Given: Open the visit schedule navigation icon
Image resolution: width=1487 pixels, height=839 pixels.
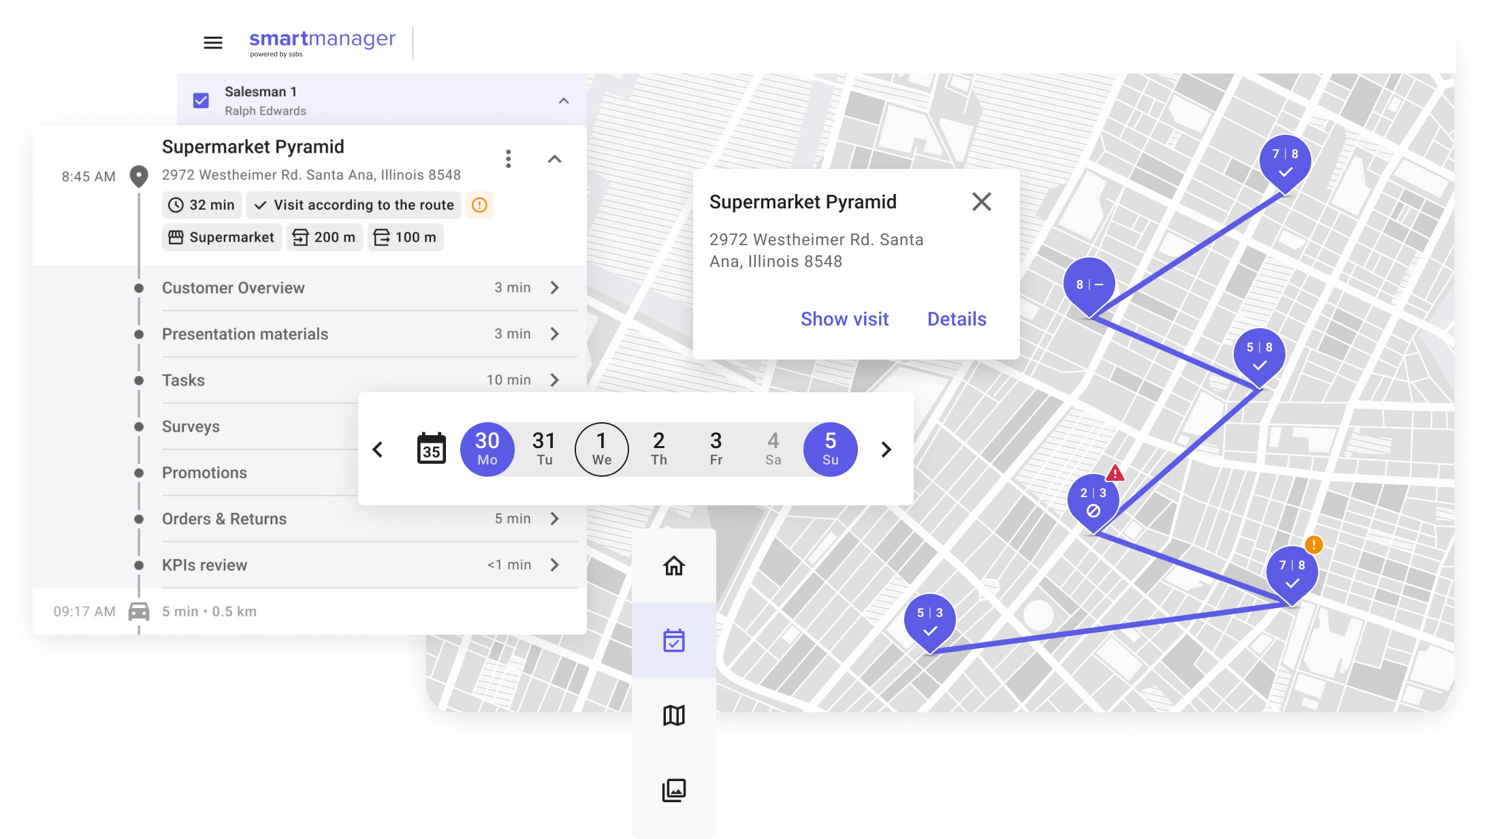Looking at the screenshot, I should [673, 640].
